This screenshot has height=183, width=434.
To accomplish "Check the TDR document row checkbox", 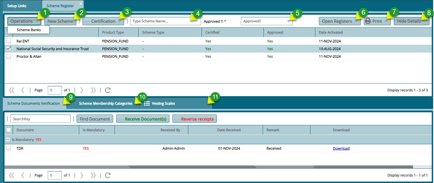I will 9,148.
